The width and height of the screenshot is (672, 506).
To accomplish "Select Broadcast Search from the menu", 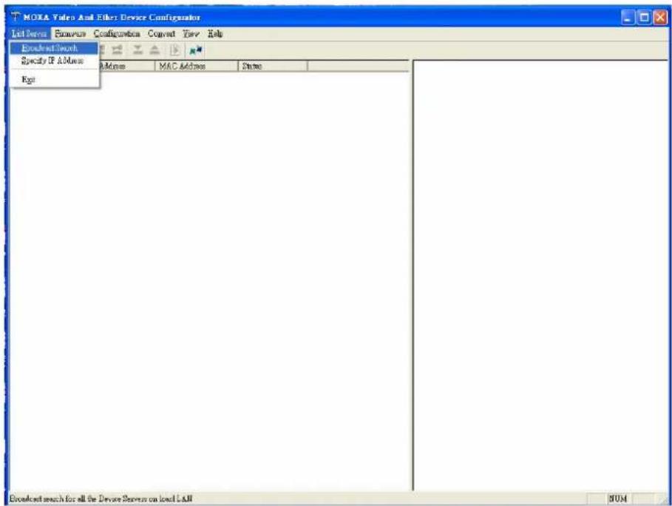I will point(54,48).
